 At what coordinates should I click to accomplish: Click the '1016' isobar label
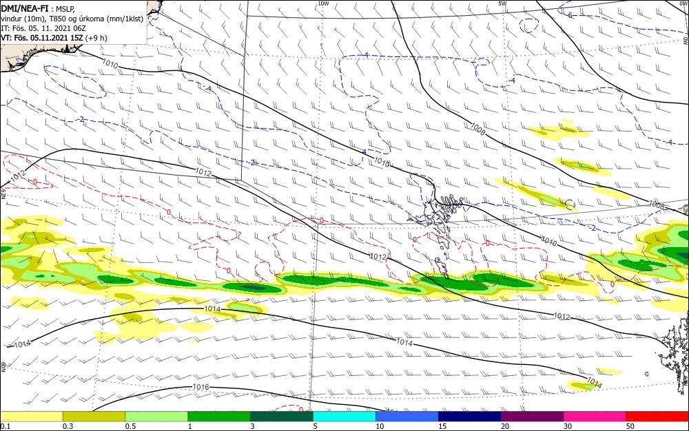200,387
